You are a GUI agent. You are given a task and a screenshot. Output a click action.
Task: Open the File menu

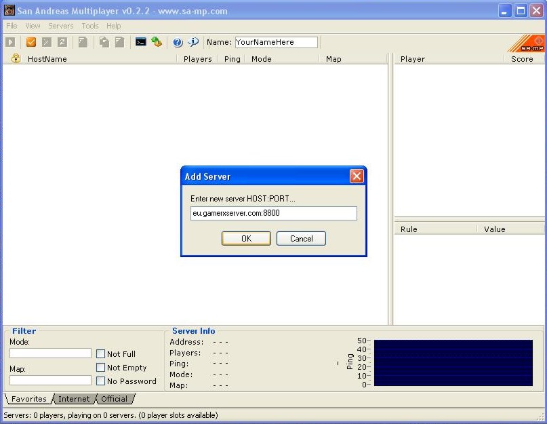12,26
